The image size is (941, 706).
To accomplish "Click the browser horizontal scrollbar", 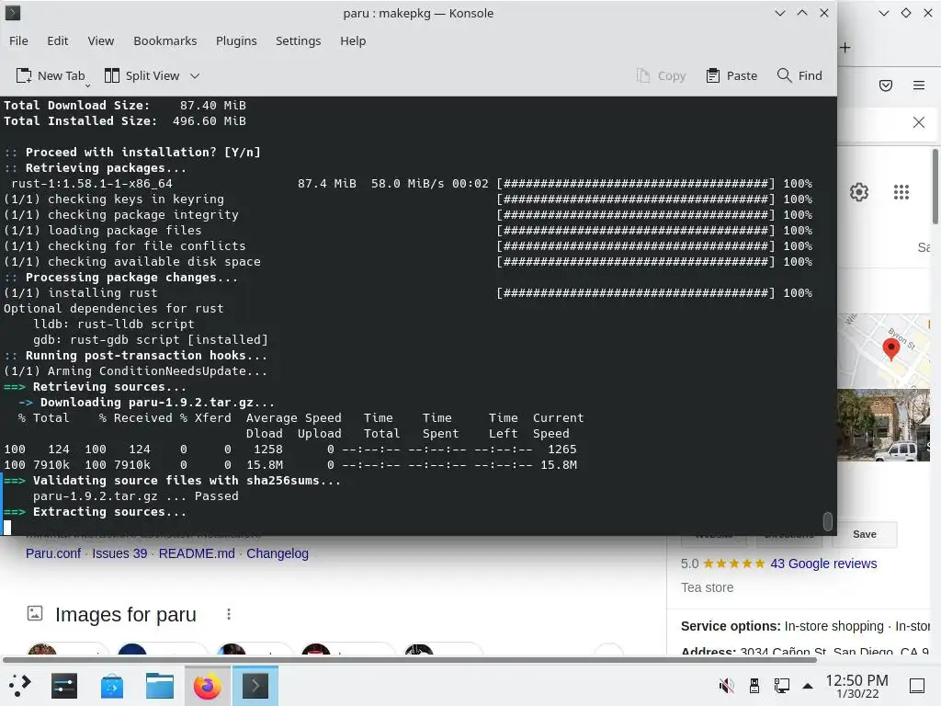I will [410, 660].
